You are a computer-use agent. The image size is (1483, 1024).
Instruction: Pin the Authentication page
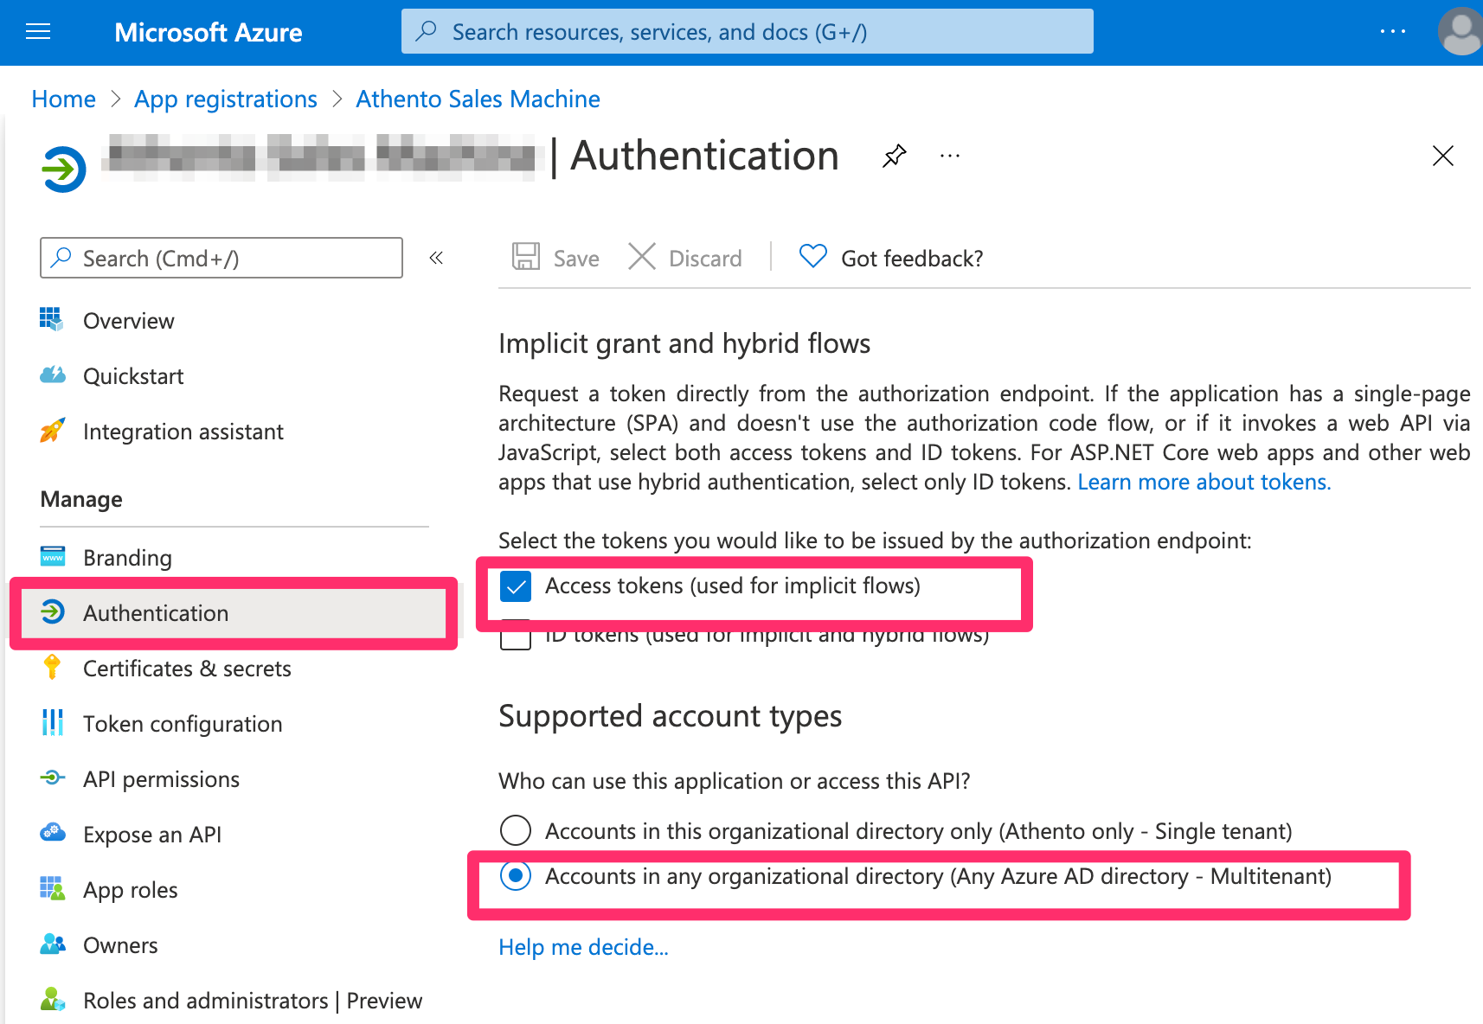[894, 157]
